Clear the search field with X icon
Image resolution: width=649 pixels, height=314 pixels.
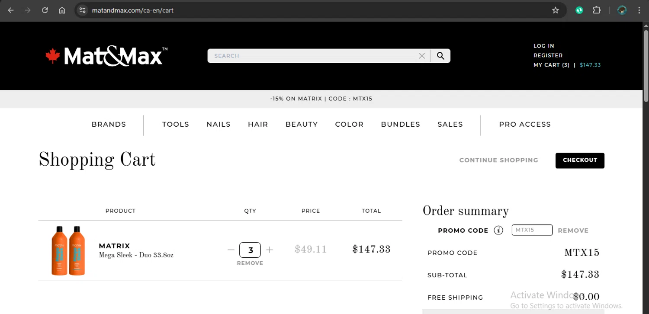click(422, 56)
